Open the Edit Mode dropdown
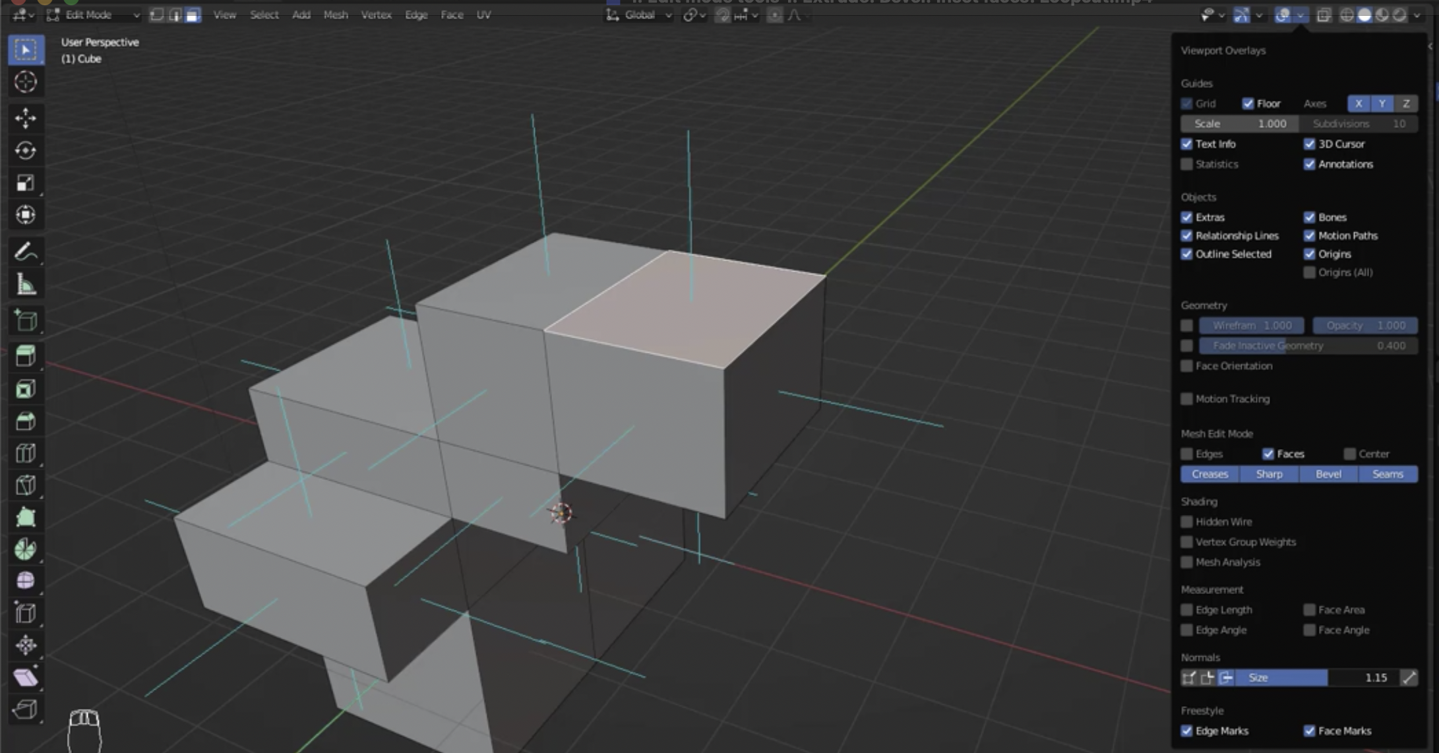This screenshot has height=753, width=1439. [92, 15]
